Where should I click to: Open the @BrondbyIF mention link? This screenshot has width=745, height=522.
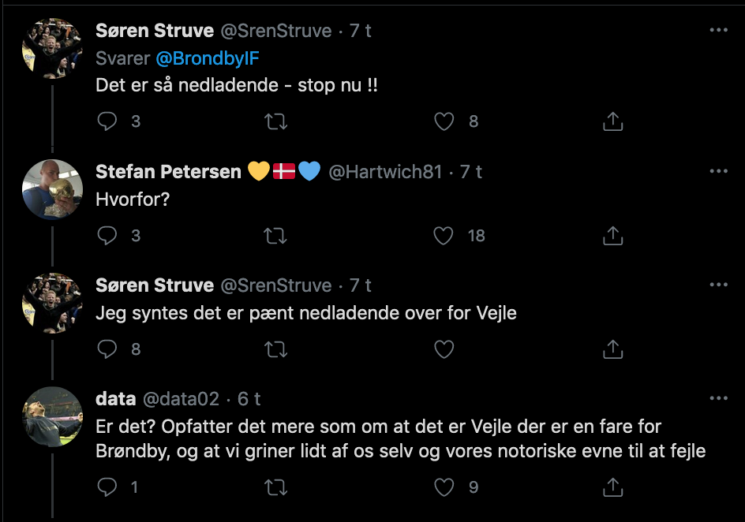[205, 58]
